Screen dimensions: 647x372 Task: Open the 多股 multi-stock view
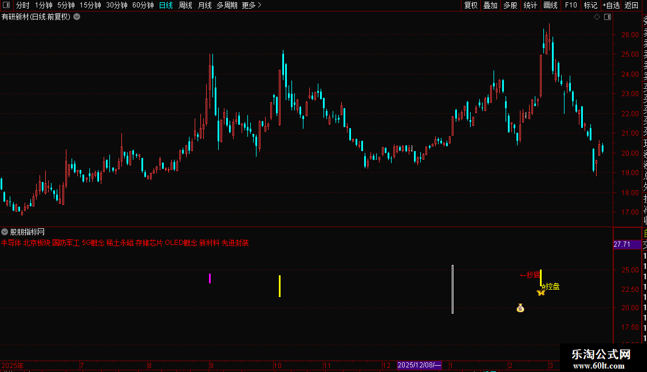pos(510,5)
